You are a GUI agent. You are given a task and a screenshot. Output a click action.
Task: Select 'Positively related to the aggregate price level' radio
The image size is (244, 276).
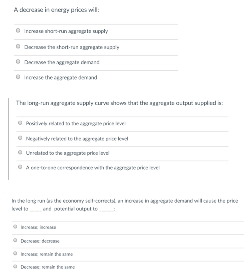(21, 123)
